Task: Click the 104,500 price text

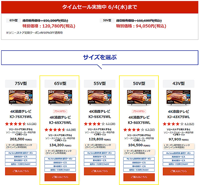Action: tap(135, 145)
